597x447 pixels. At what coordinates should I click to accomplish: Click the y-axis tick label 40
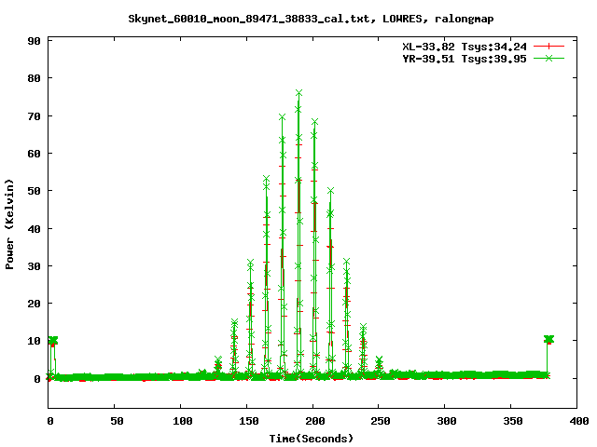click(x=34, y=229)
